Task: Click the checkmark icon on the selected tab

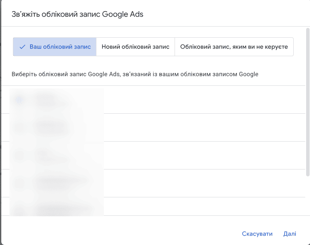Action: coord(22,47)
